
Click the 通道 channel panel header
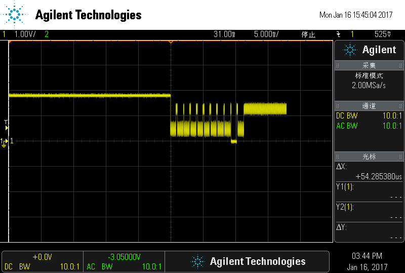(x=369, y=106)
